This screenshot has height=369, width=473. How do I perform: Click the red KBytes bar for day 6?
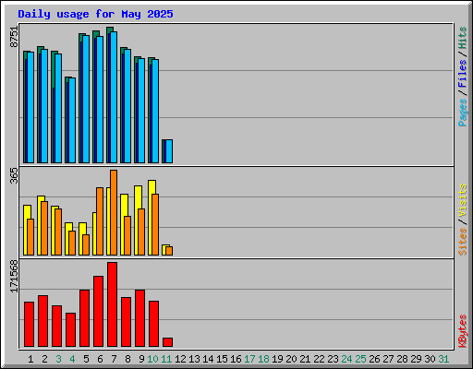99,311
